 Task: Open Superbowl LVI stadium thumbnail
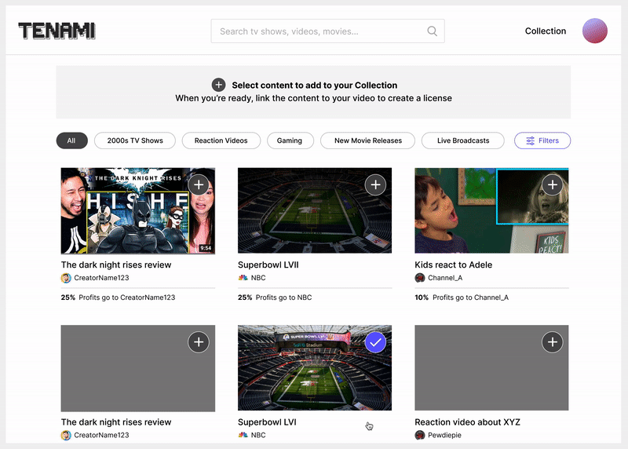coord(315,367)
